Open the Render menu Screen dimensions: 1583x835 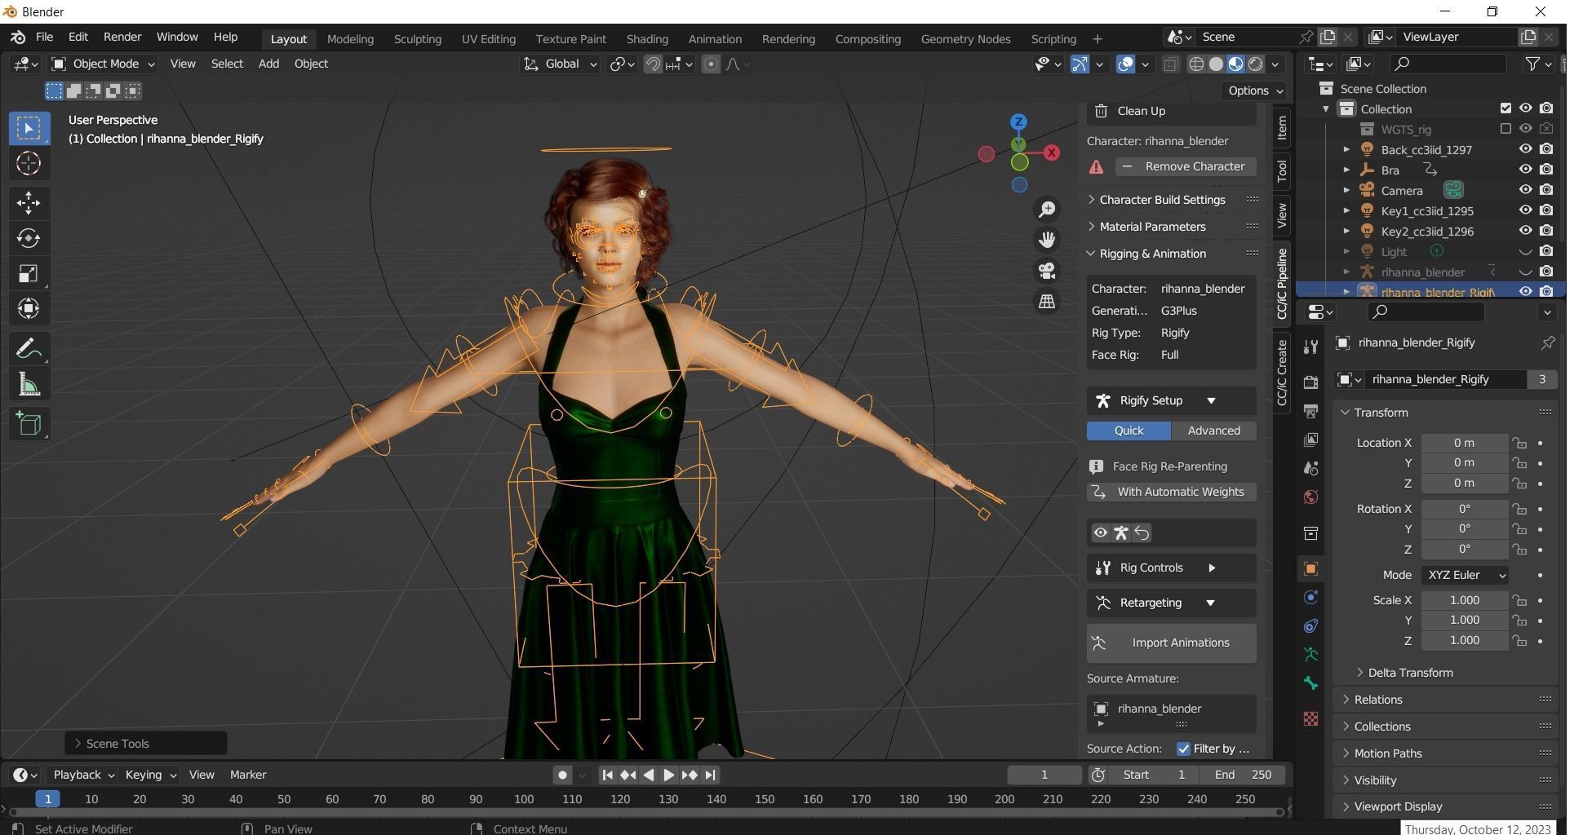pos(122,38)
